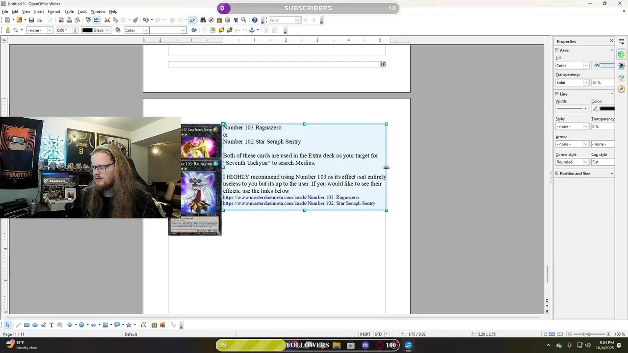Click the Undo arrow icon
This screenshot has width=628, height=353.
[x=146, y=20]
